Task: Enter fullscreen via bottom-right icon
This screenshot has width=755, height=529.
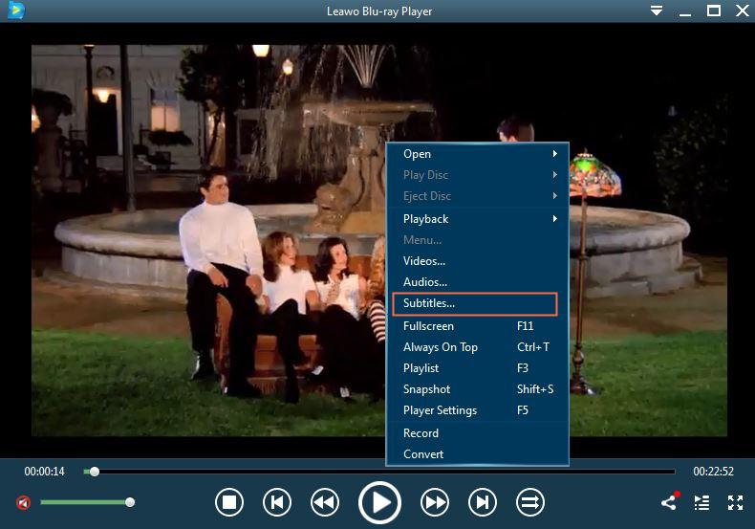Action: pos(735,502)
